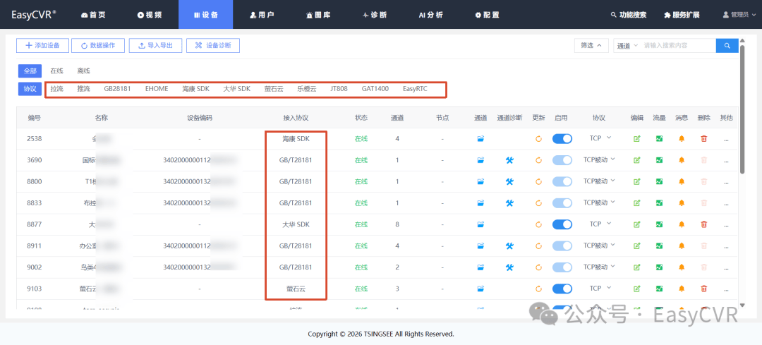Open the 诊断 navigation tab
Screen dimensions: 762x345
pos(375,15)
